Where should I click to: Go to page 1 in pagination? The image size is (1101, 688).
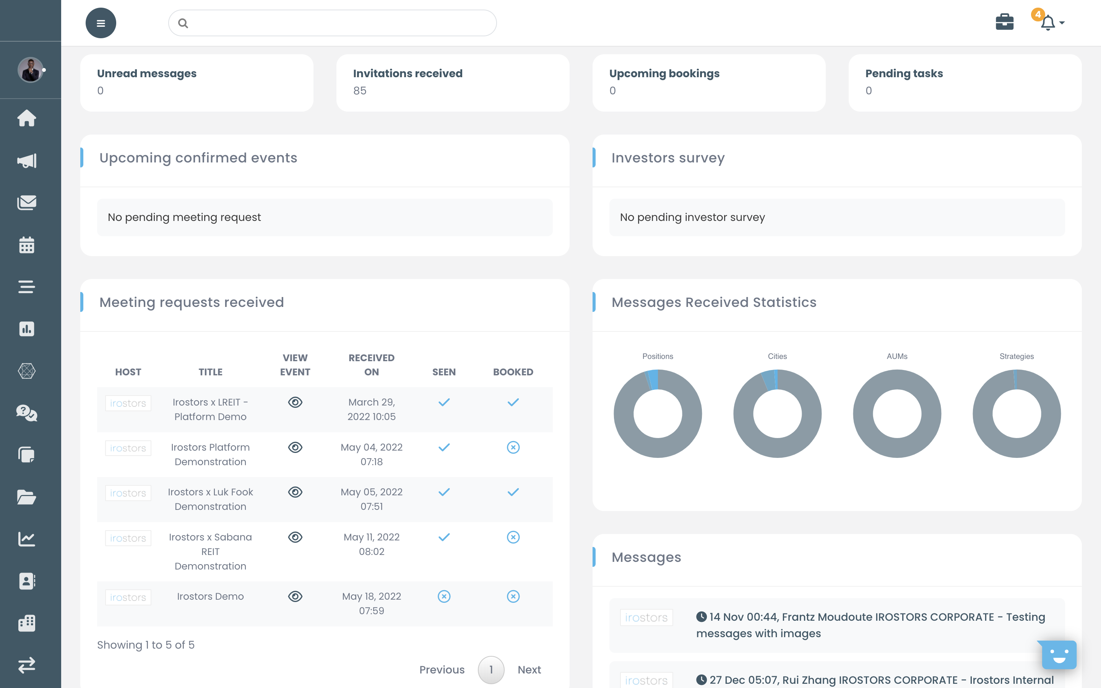pos(491,669)
